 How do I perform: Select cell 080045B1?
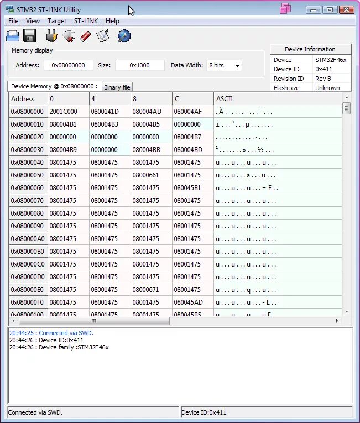tap(192, 188)
